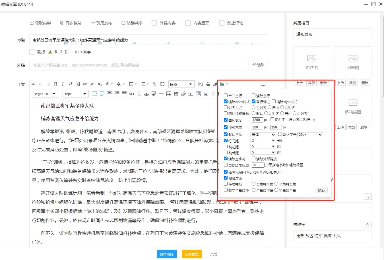The image size is (384, 260).
Task: Insert a video into the article body
Action: [191, 94]
